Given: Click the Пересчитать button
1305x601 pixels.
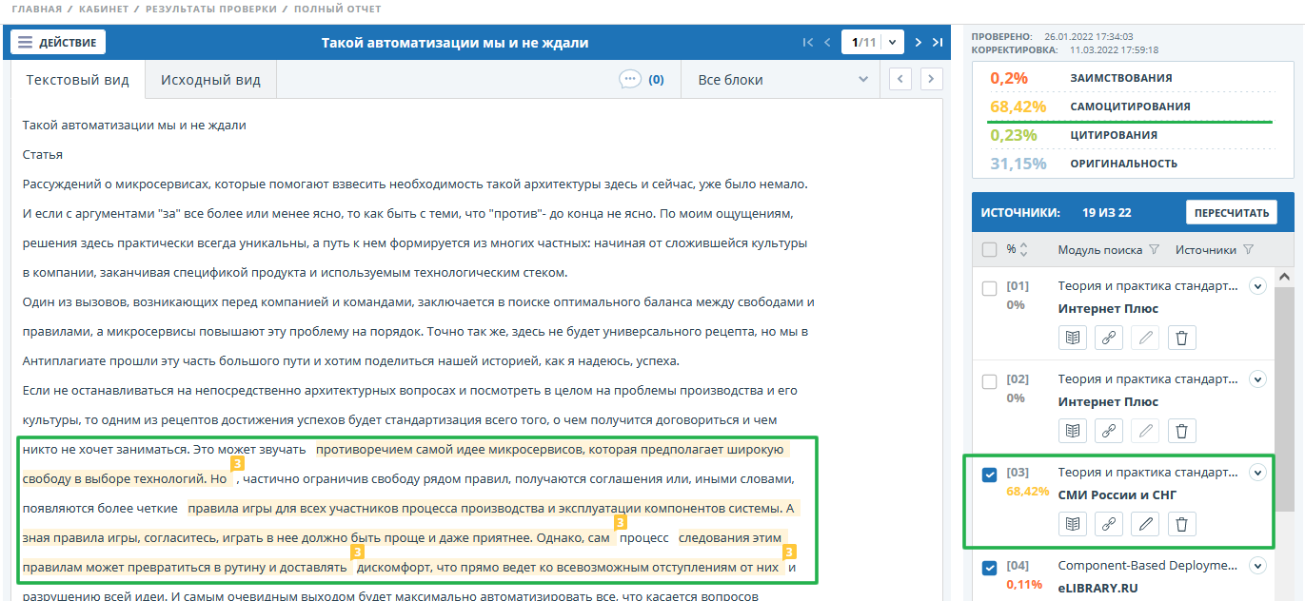Looking at the screenshot, I should pyautogui.click(x=1231, y=213).
